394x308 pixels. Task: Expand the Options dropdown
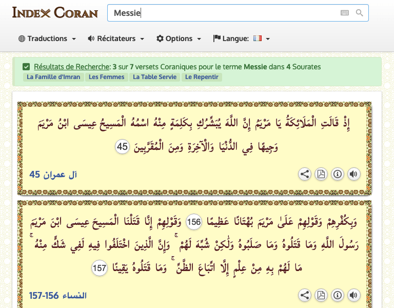[179, 38]
